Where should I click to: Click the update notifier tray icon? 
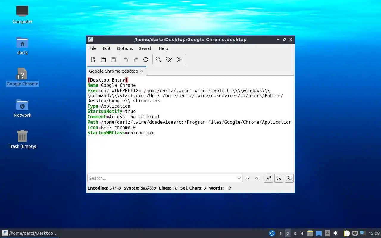362,233
